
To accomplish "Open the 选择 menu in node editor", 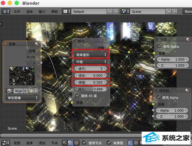I will (30, 143).
